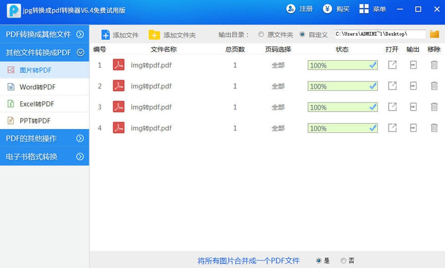The image size is (445, 268).
Task: Select the 原文件夹 output radio button
Action: (x=261, y=35)
